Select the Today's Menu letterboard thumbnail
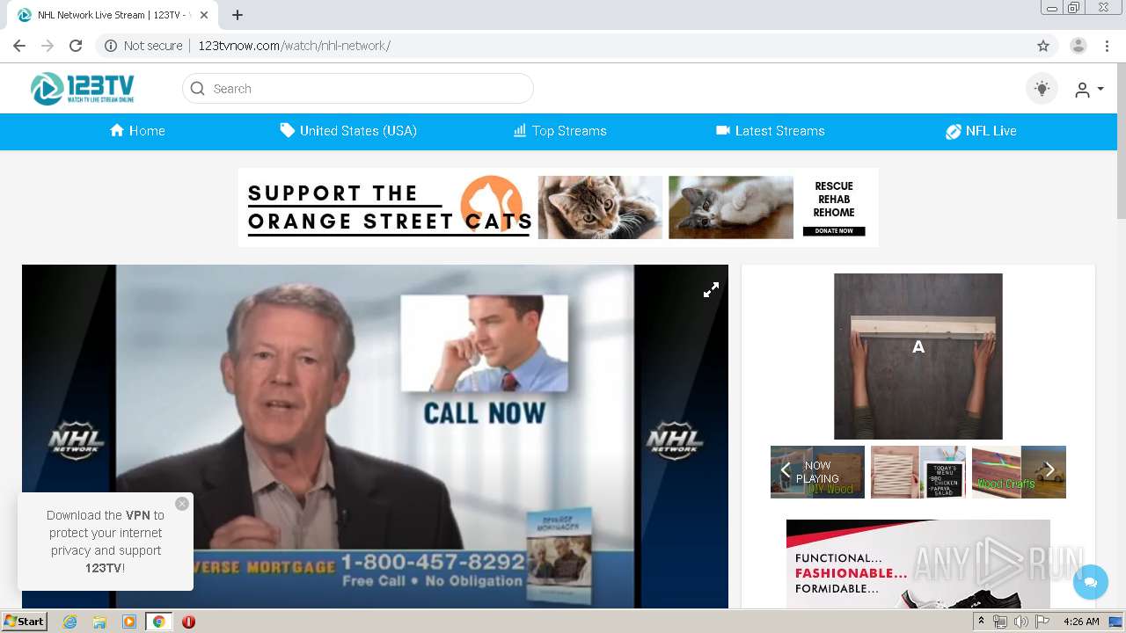1126x633 pixels. coord(918,472)
